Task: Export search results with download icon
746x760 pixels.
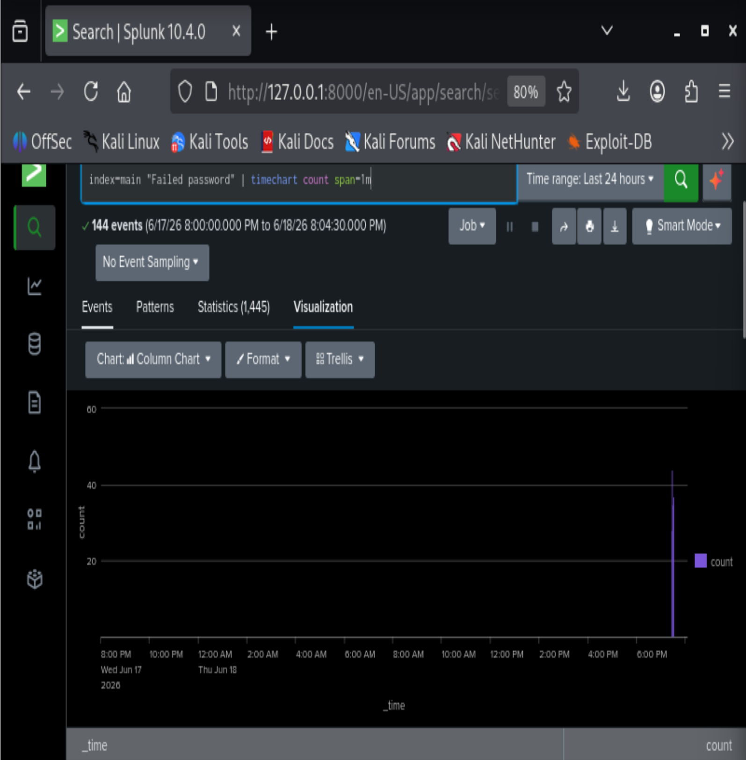Action: pyautogui.click(x=615, y=227)
